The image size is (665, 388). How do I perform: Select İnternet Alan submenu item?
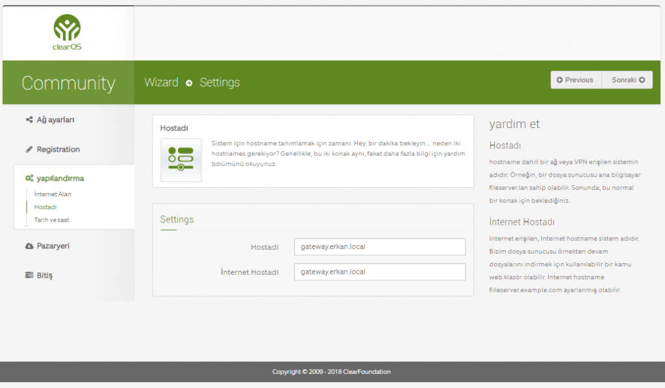coord(53,194)
